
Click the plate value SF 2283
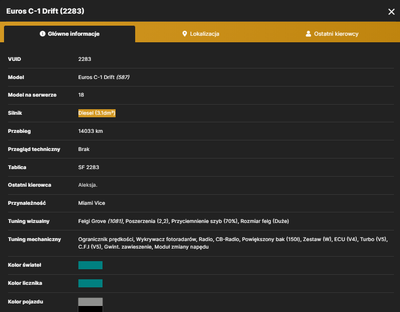click(88, 168)
